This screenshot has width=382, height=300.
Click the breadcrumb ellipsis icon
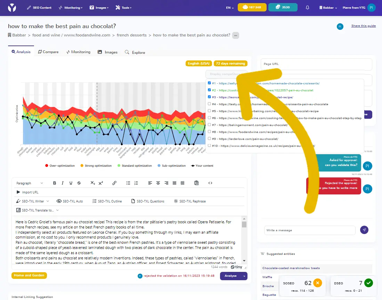pos(236,35)
